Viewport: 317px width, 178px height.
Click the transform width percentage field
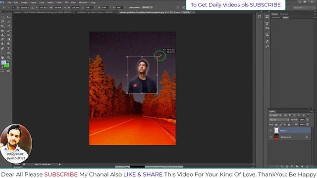[x=58, y=7]
